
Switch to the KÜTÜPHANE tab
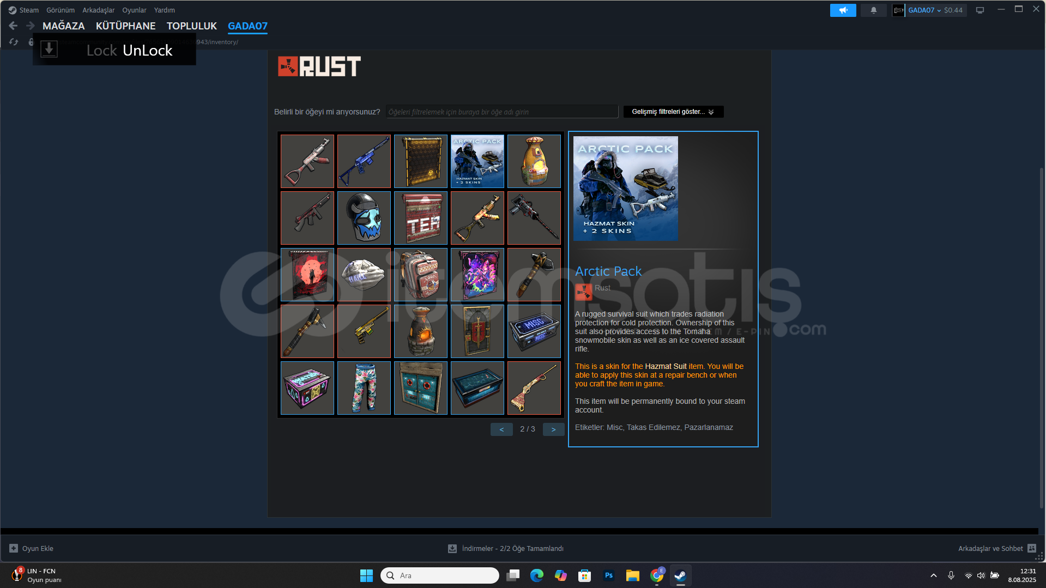coord(125,26)
